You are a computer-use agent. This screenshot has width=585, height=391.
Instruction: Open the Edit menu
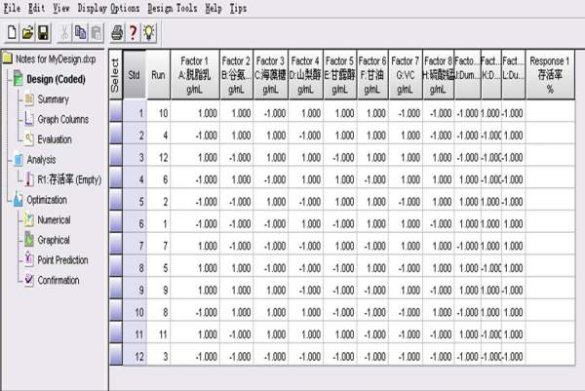pos(37,8)
